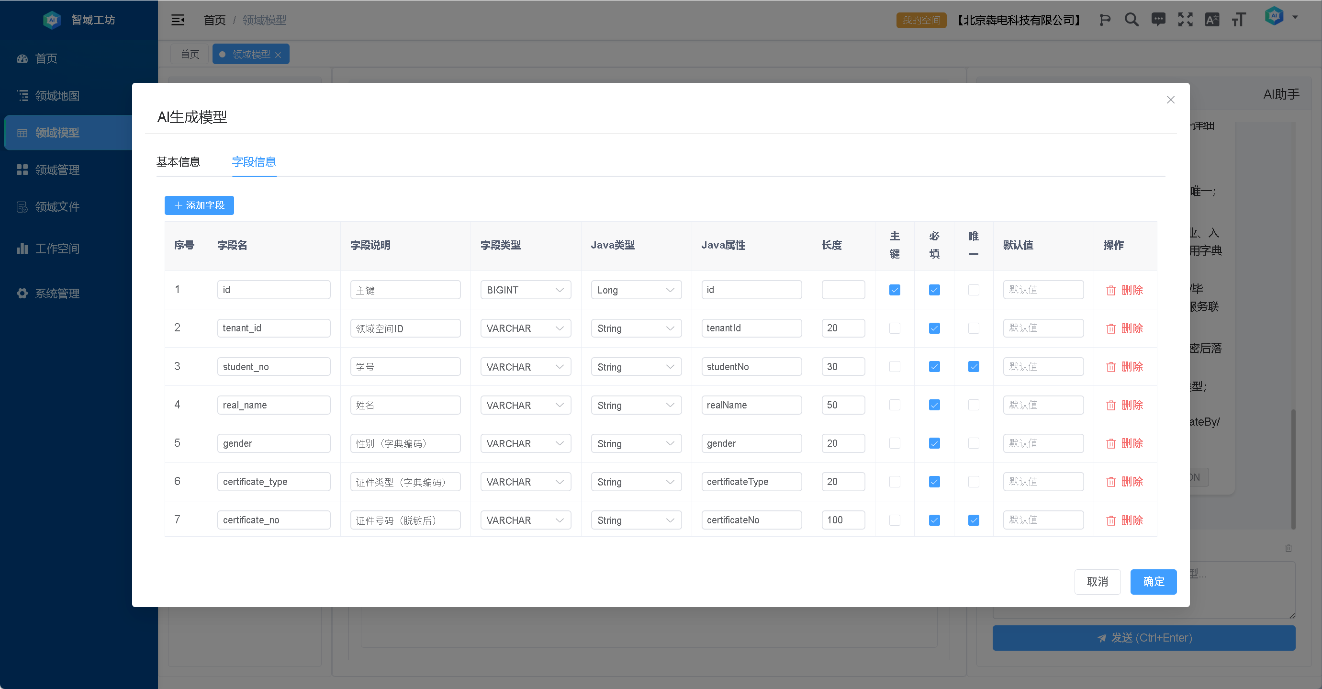Click the 添加字段 button
Viewport: 1322px width, 689px height.
pos(199,205)
